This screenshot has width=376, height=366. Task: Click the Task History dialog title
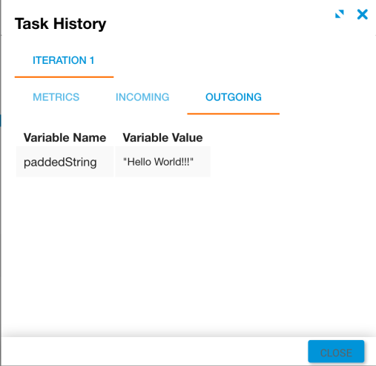tap(61, 24)
